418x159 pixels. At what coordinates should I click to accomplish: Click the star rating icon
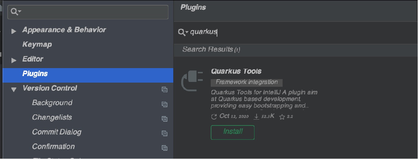282,117
